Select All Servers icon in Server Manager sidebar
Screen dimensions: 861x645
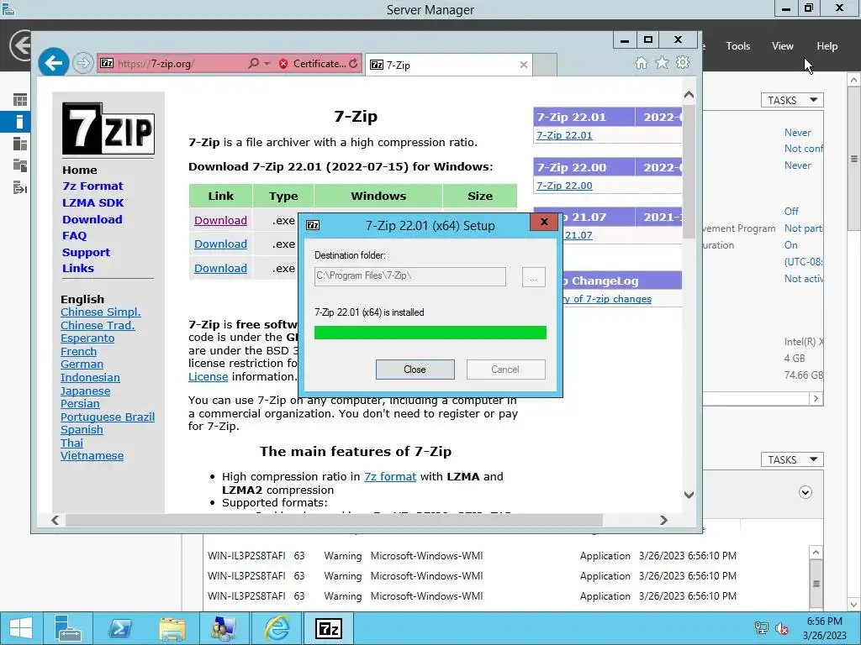tap(20, 144)
